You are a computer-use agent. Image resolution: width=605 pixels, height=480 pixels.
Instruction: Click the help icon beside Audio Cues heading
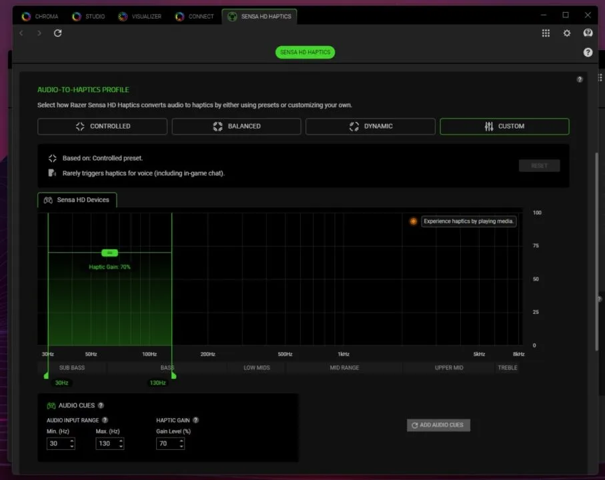click(101, 405)
